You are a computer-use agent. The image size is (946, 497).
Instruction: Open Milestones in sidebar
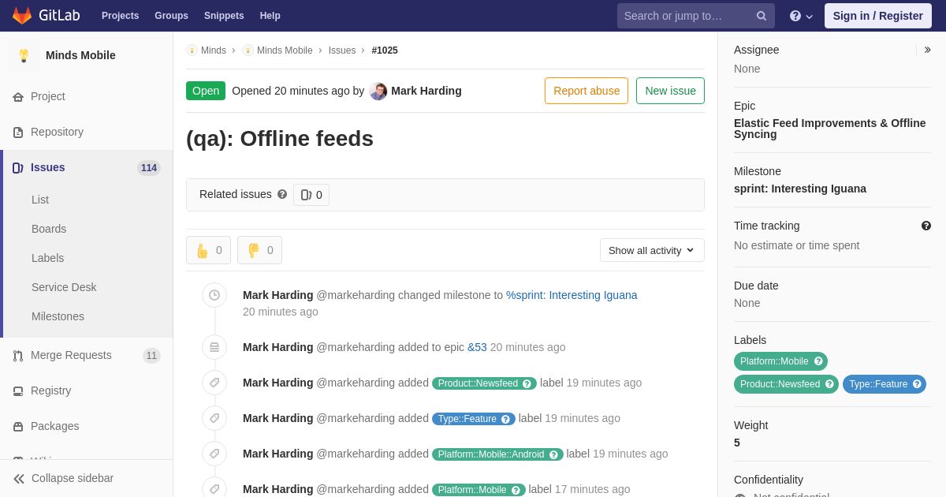[58, 316]
